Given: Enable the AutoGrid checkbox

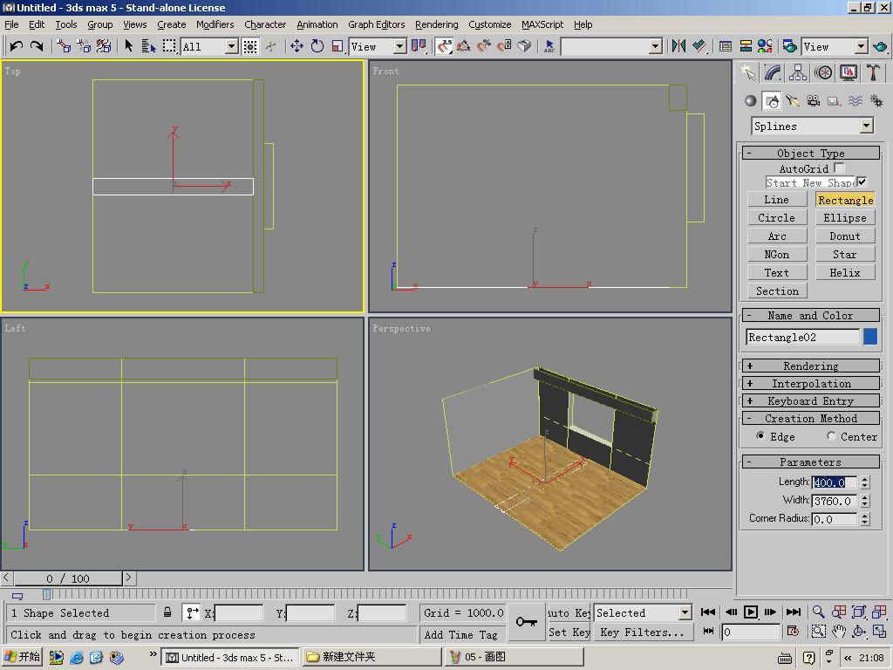Looking at the screenshot, I should pyautogui.click(x=839, y=168).
